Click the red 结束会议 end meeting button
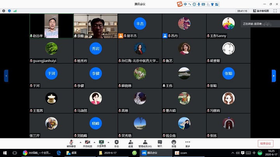This screenshot has width=280, height=157. point(265,143)
